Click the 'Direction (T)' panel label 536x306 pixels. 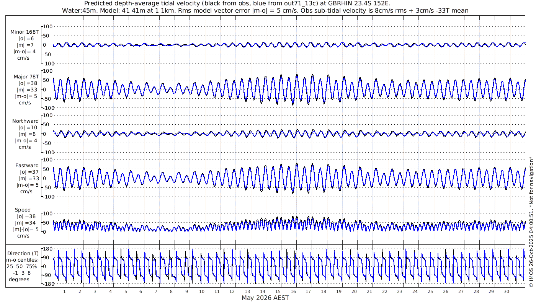tap(23, 253)
